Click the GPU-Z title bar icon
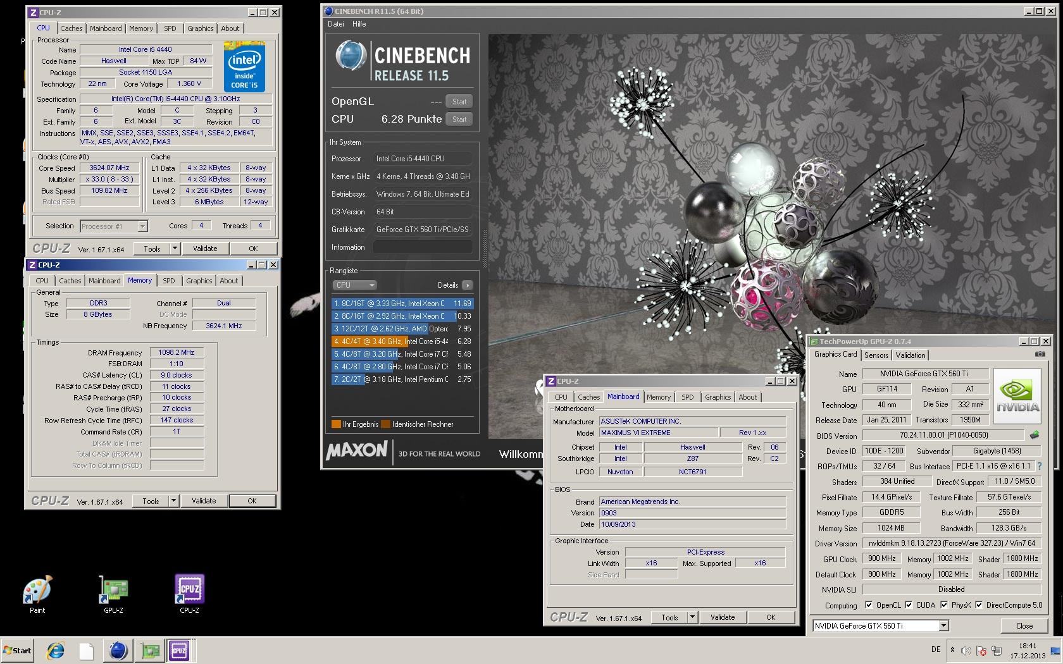This screenshot has width=1063, height=664. (814, 341)
